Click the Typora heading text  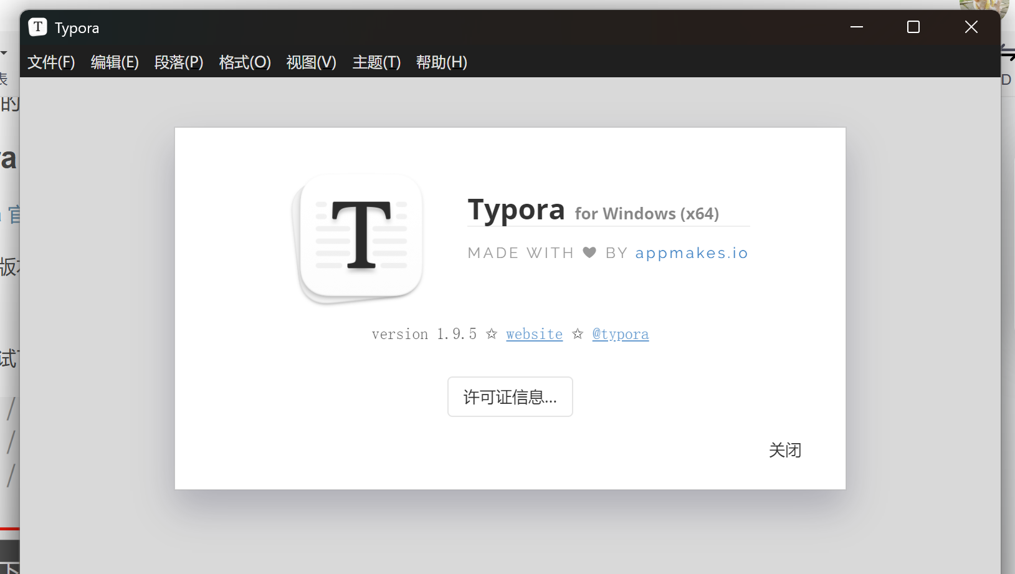516,210
